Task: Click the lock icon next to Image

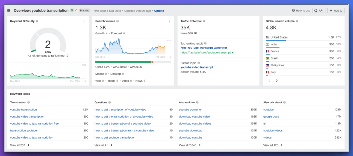Action: [x=117, y=81]
